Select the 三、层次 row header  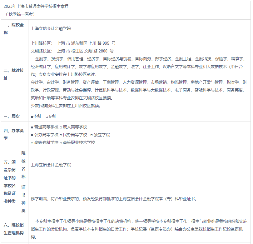tap(12, 116)
